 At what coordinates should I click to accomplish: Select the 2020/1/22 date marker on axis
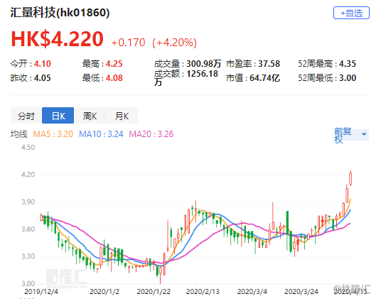pos(154,292)
